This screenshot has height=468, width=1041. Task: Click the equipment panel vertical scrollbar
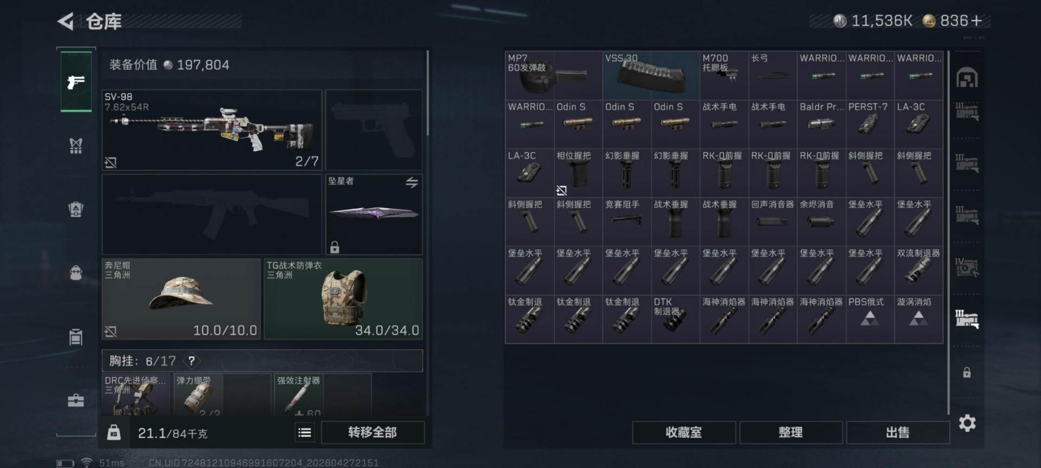tap(427, 93)
